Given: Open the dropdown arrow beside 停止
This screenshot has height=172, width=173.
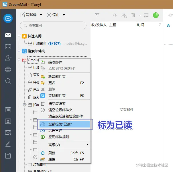Looking at the screenshot, I should tap(64, 15).
